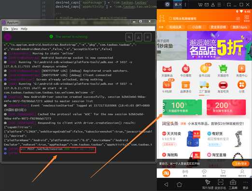The height and width of the screenshot is (191, 252).
Task: Tap the camera icon in the search bar
Action: (238, 19)
